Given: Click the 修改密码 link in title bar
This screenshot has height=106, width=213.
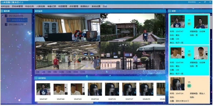Looking at the screenshot, I should (x=192, y=2).
